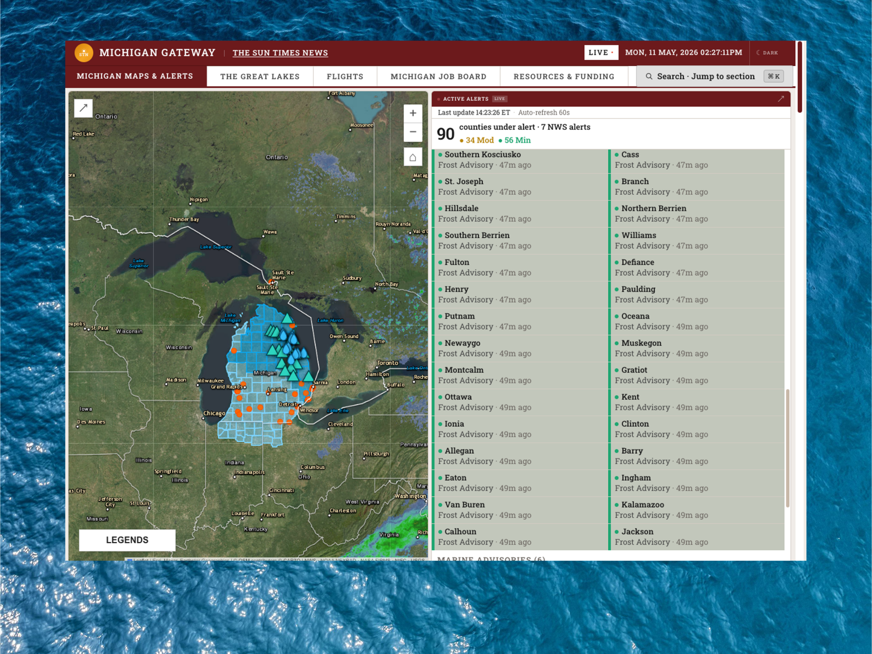
Task: Open the Northern Berrien alert
Action: pos(697,214)
